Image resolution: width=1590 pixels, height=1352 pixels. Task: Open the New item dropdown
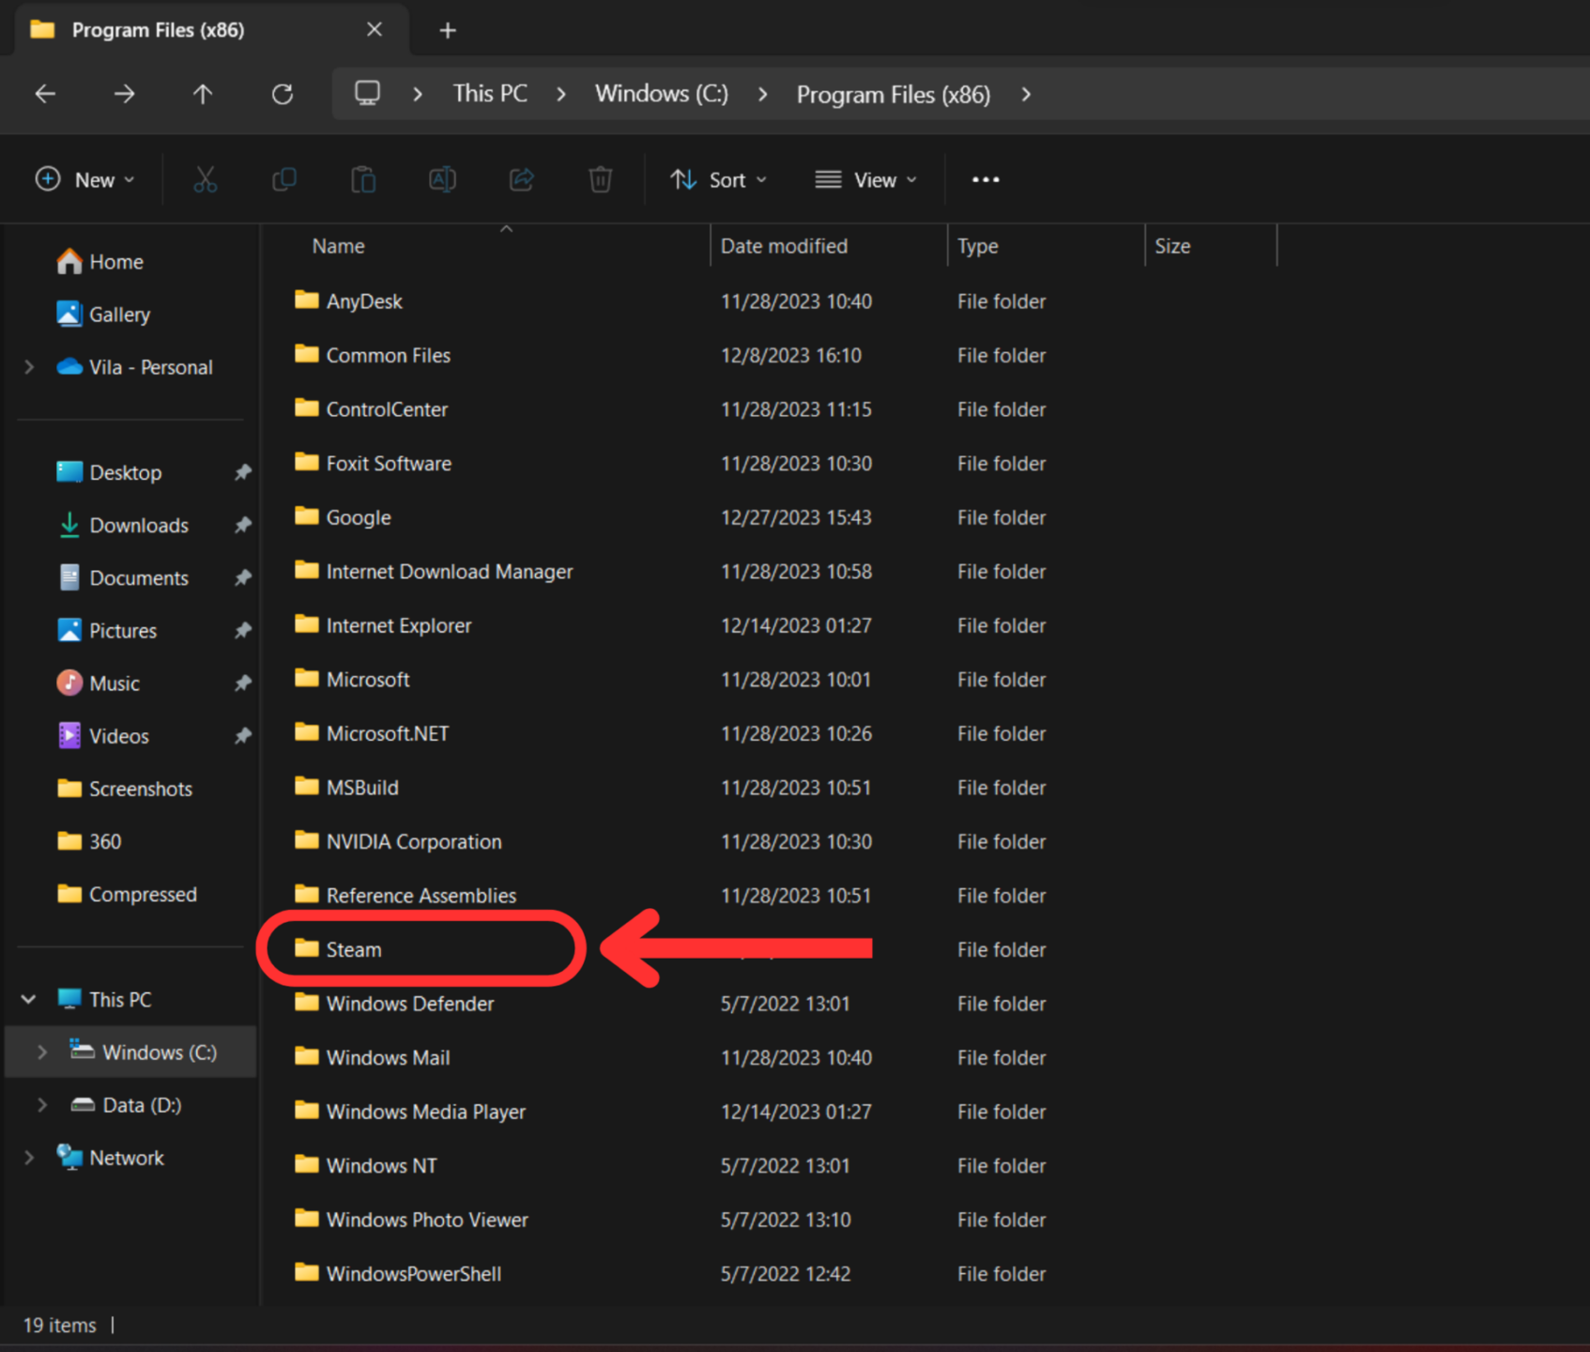click(84, 179)
